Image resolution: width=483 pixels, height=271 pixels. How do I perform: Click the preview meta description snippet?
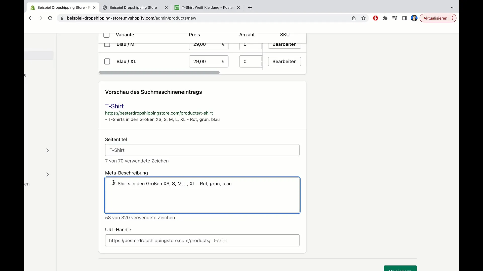(x=162, y=119)
